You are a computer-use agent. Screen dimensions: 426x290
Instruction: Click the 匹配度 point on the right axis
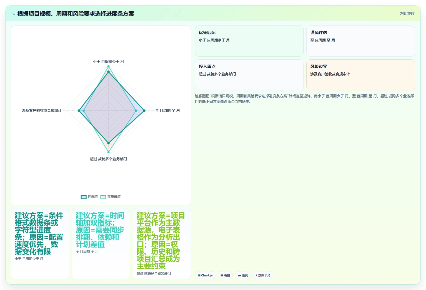click(144, 111)
